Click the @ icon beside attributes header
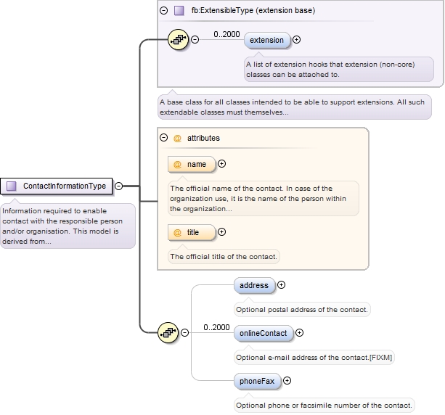This screenshot has height=415, width=445. tap(177, 138)
